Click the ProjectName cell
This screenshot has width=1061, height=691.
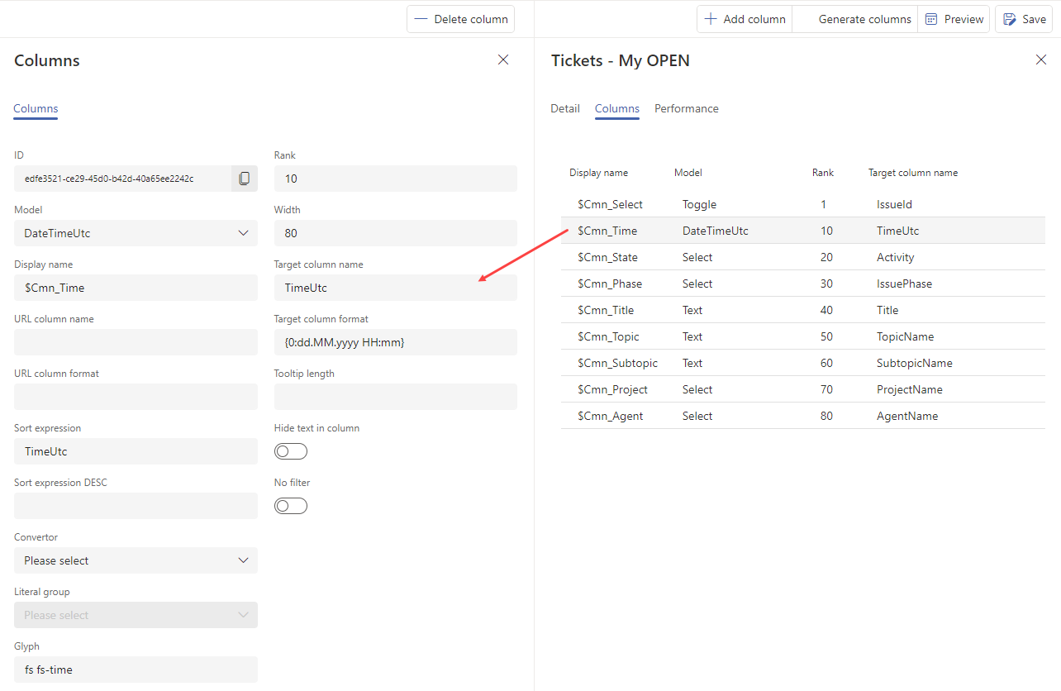(x=909, y=389)
